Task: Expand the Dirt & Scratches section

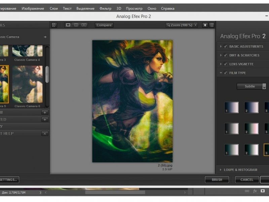Action: pos(221,55)
